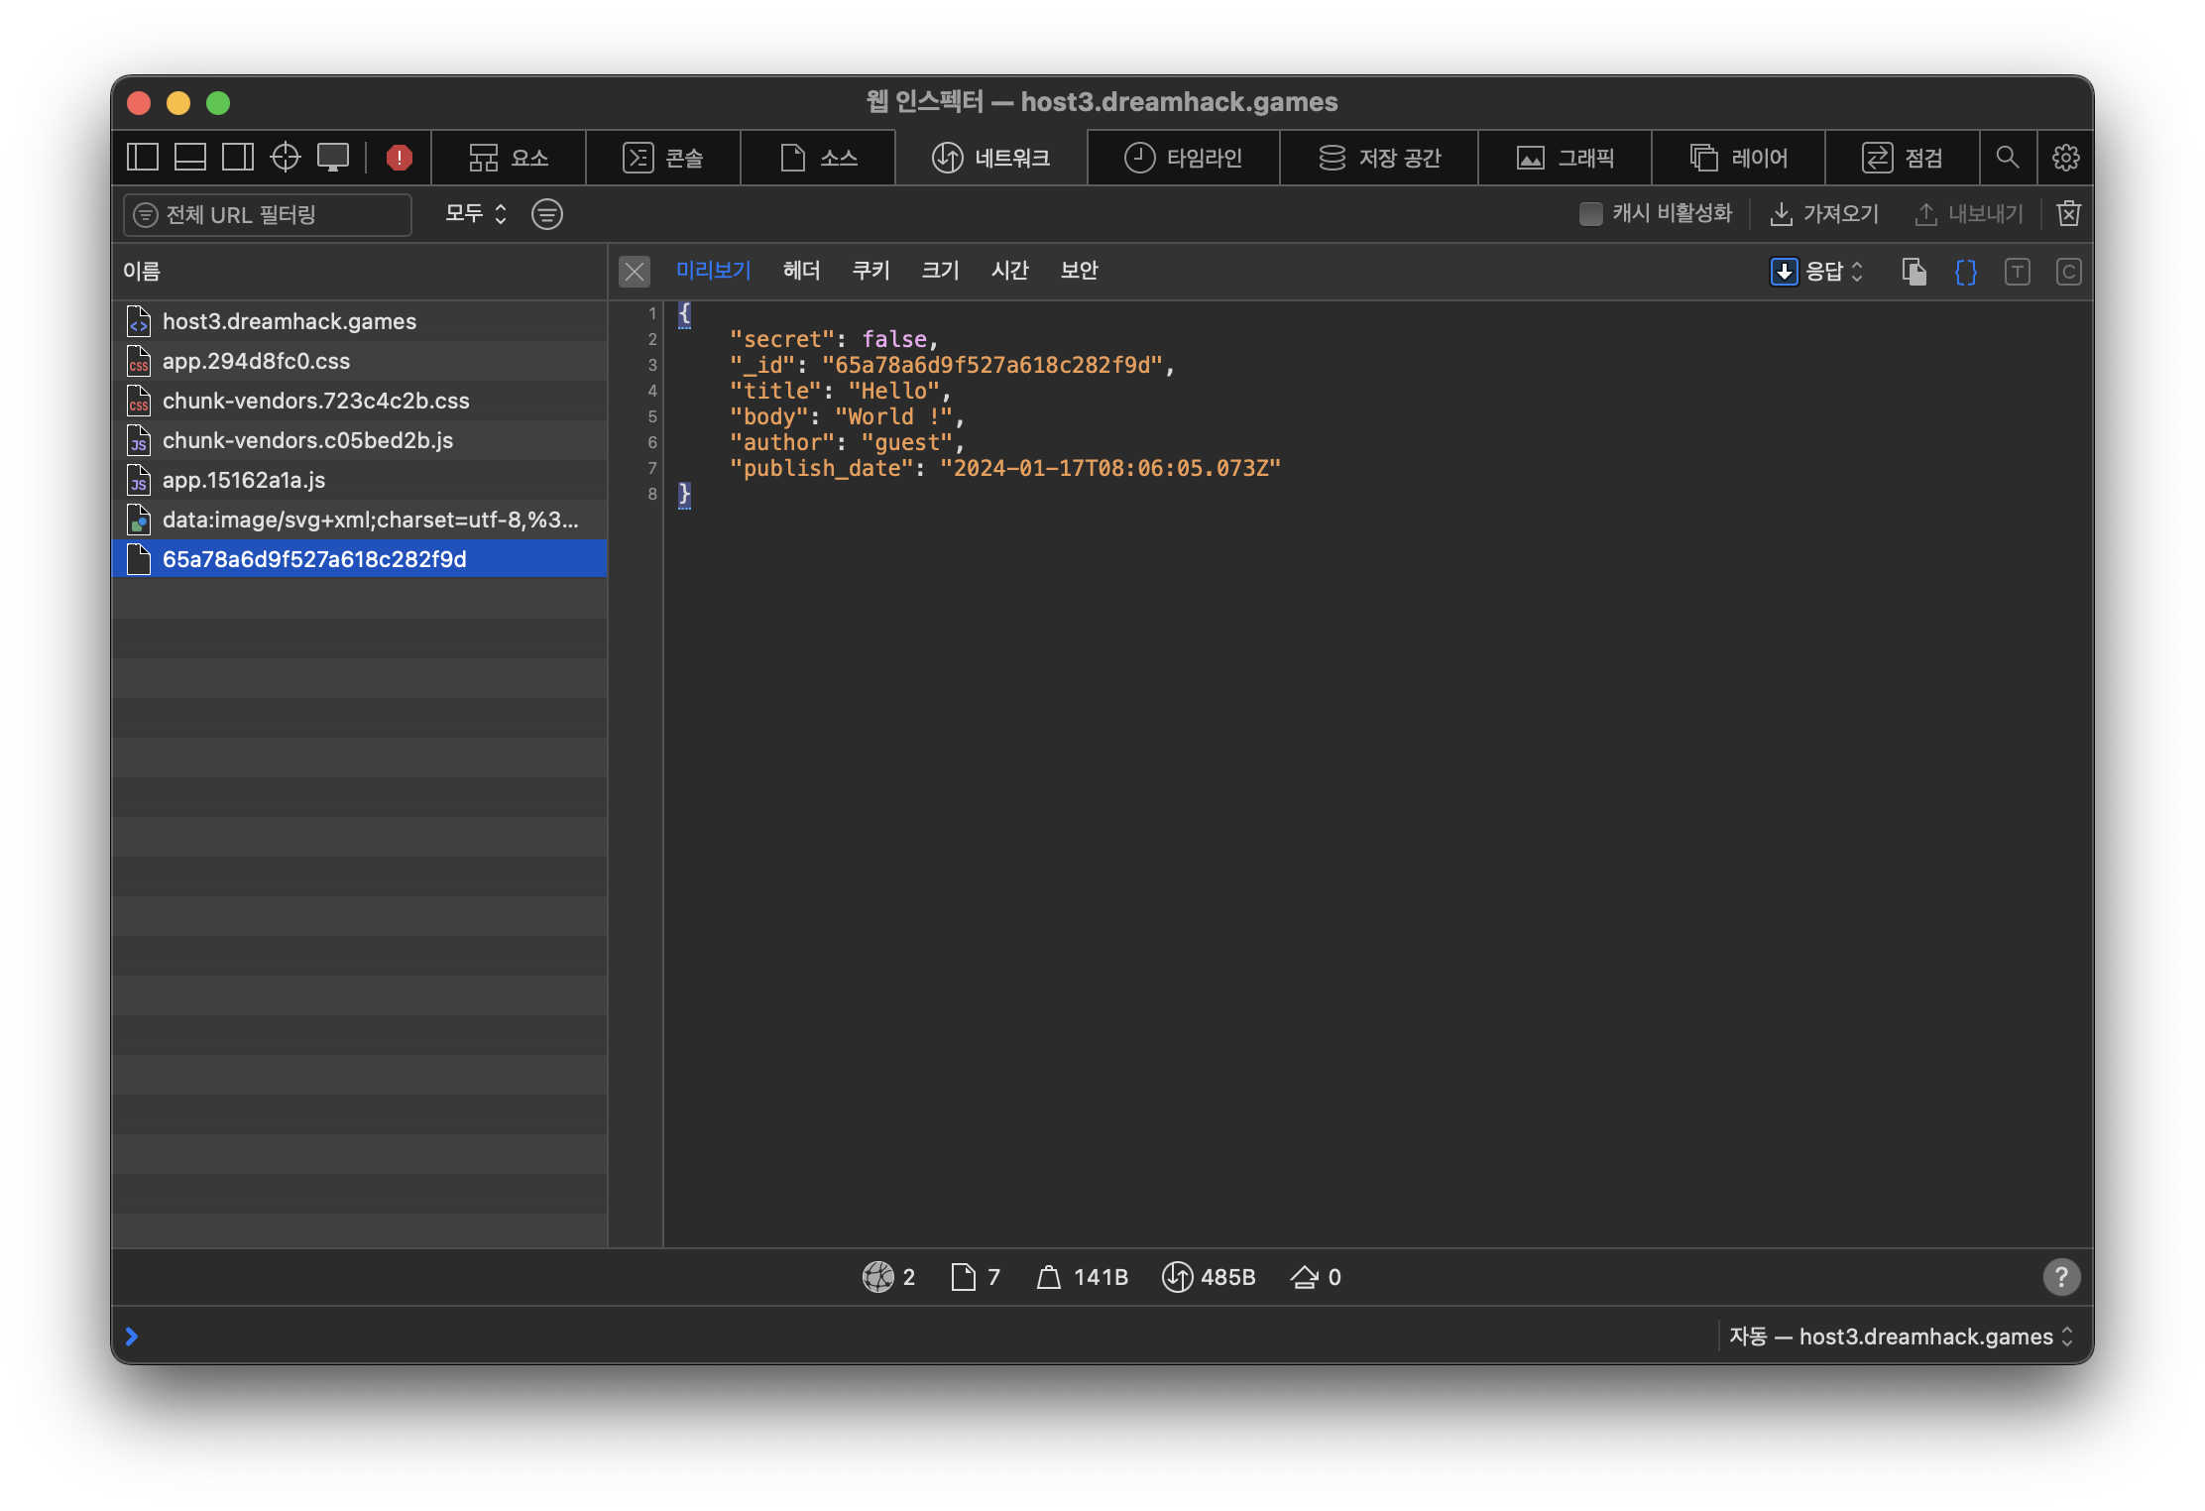Open device settings monitor icon
Viewport: 2205px width, 1511px height.
pyautogui.click(x=333, y=157)
